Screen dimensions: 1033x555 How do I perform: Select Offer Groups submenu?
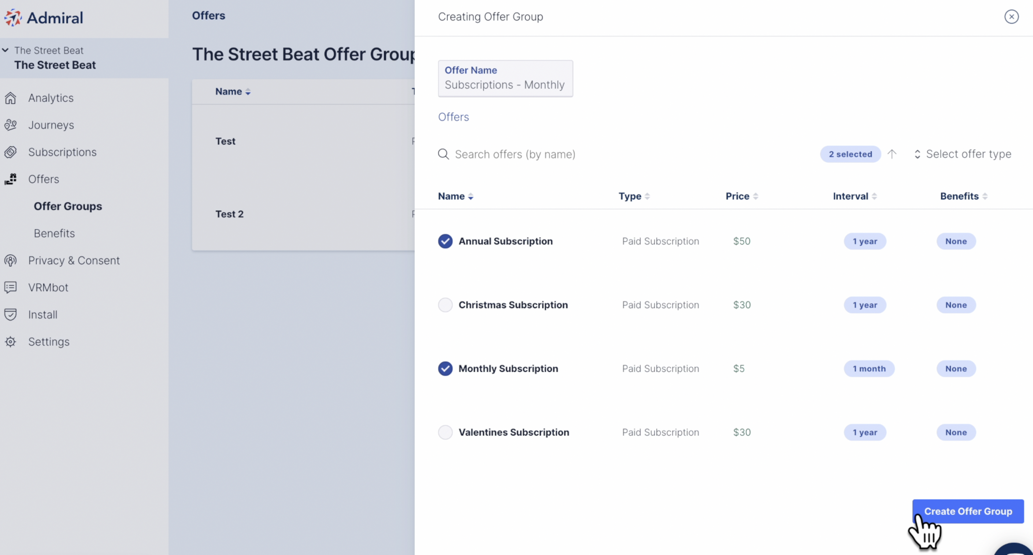pos(68,206)
